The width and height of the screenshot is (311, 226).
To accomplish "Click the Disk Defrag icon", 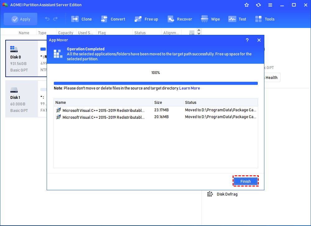I will [x=210, y=194].
